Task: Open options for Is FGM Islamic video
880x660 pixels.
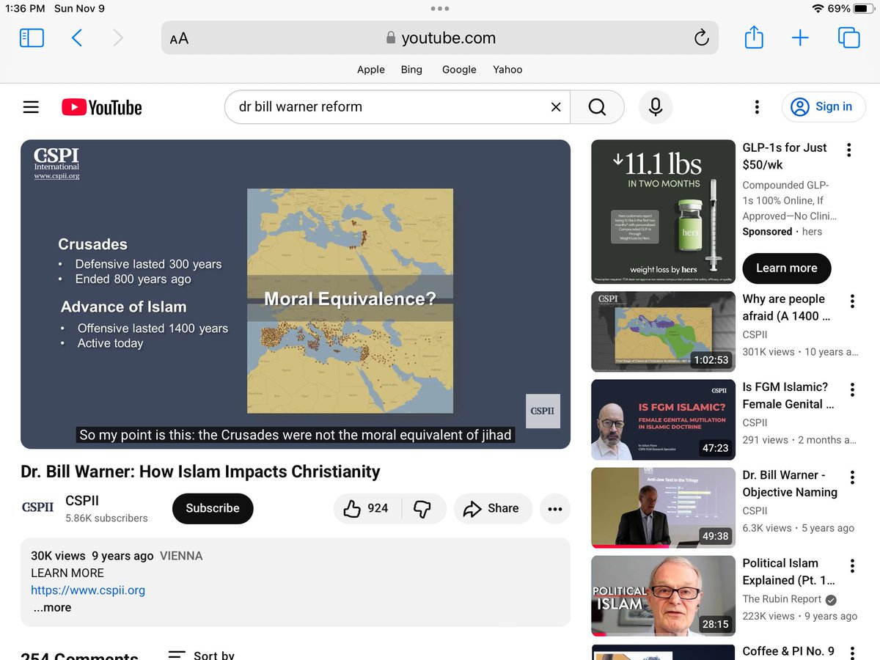Action: point(852,389)
